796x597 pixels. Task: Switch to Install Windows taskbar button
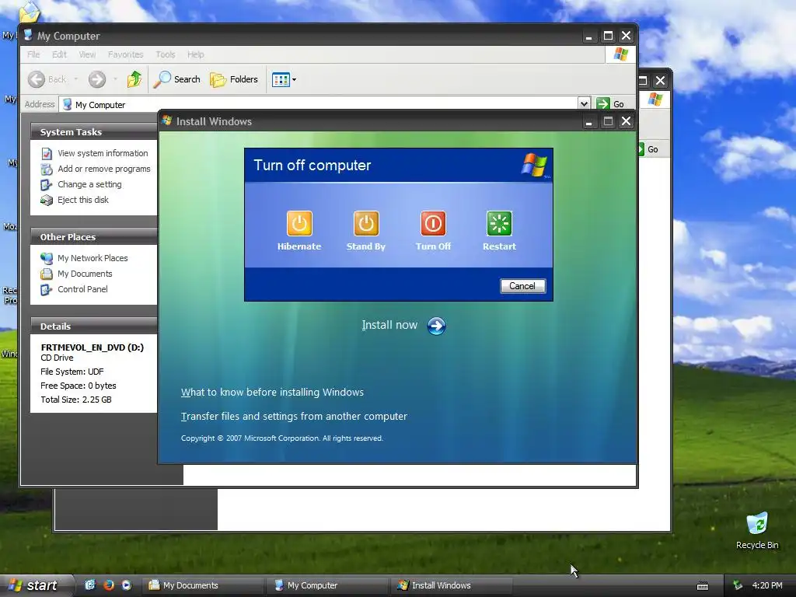click(452, 585)
